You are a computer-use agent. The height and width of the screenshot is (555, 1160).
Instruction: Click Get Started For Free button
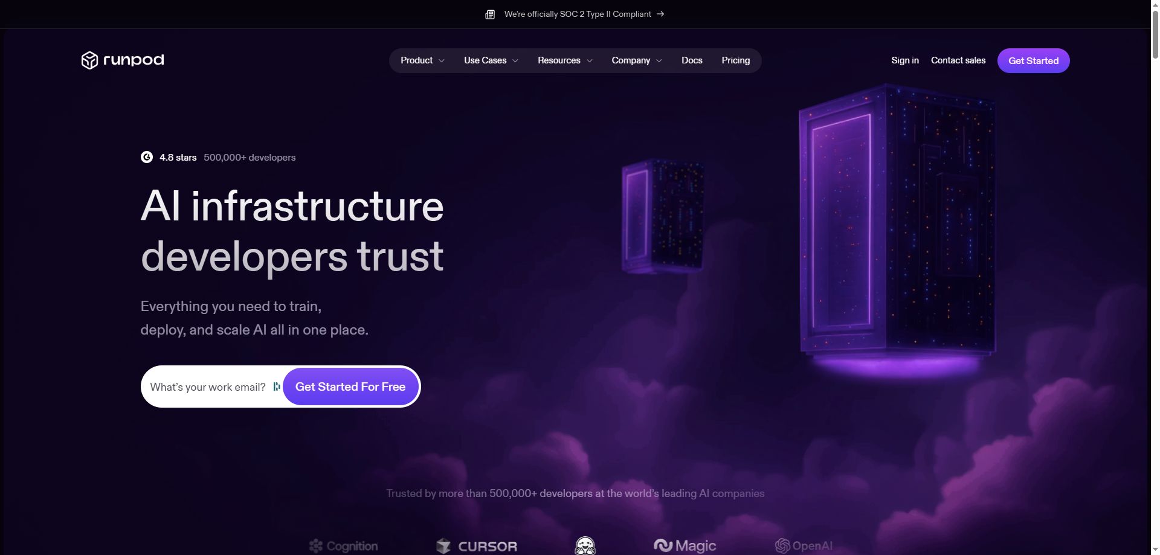350,387
